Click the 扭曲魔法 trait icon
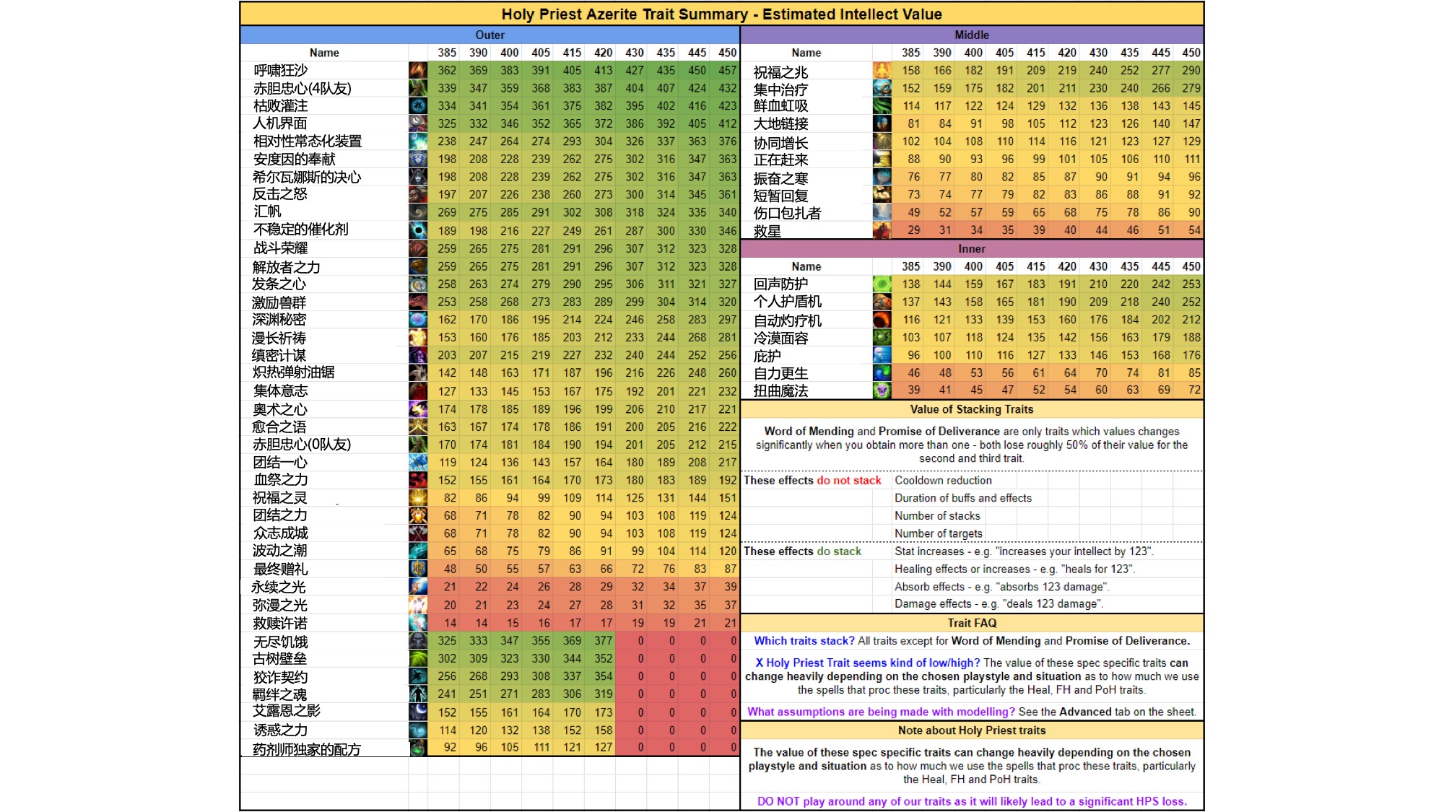1444x812 pixels. (882, 390)
